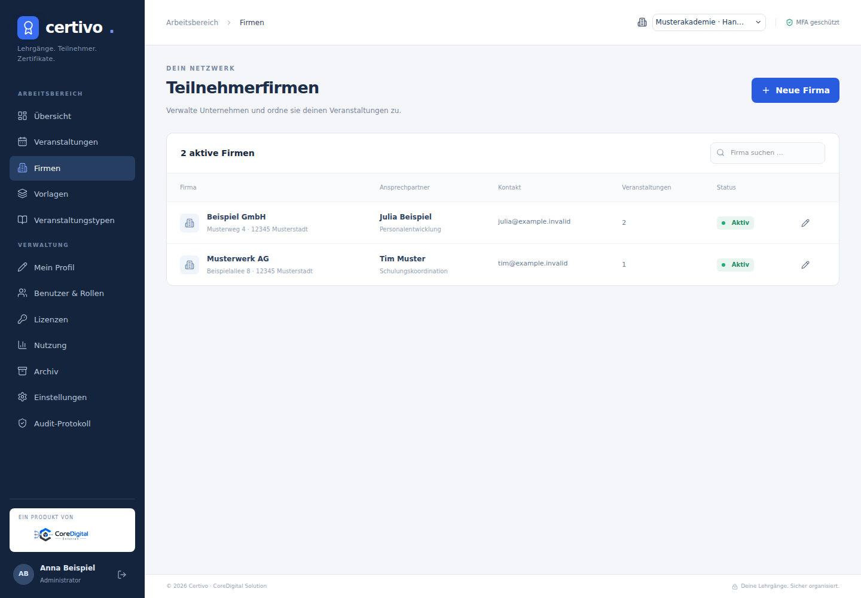Focus the Firma suchen search field
Screen dimensions: 861x598
click(x=768, y=153)
